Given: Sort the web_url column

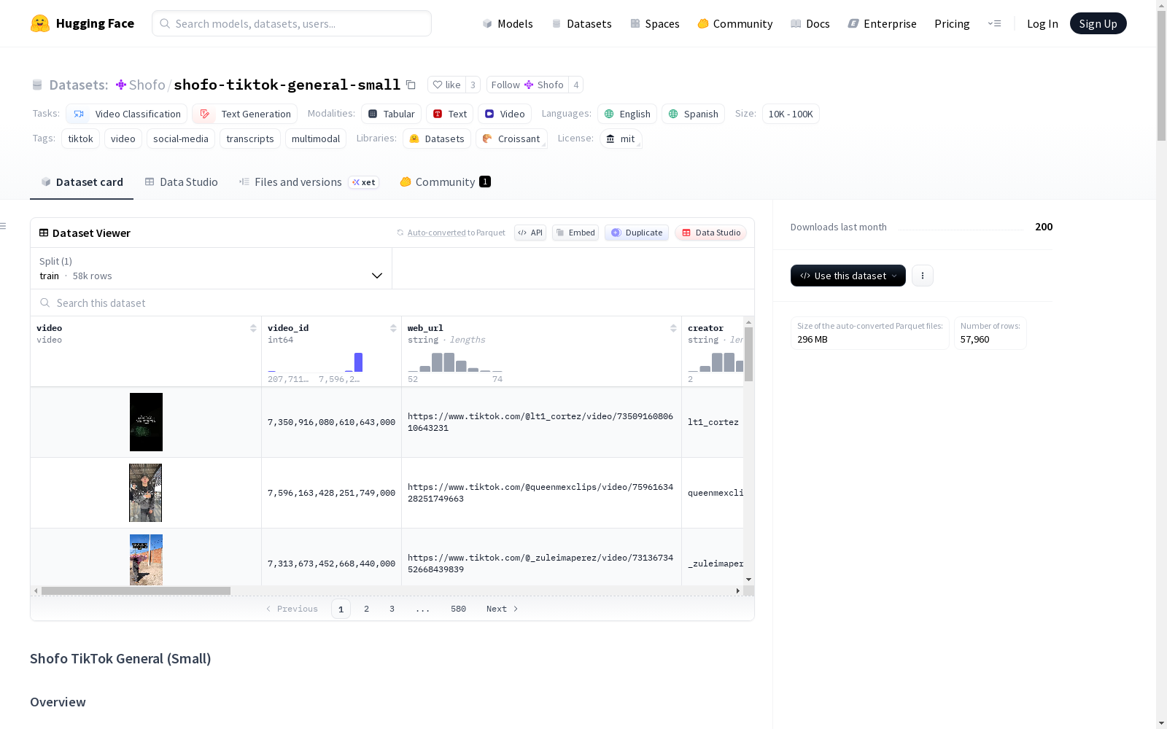Looking at the screenshot, I should 673,328.
